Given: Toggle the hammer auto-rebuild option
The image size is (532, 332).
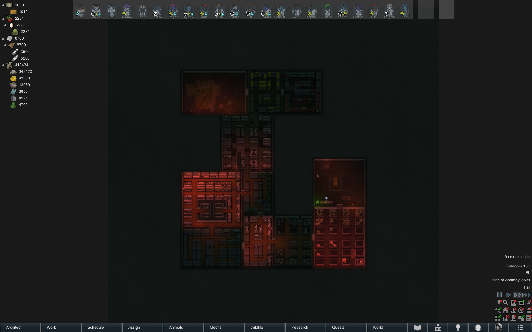Looking at the screenshot, I should coord(498,310).
